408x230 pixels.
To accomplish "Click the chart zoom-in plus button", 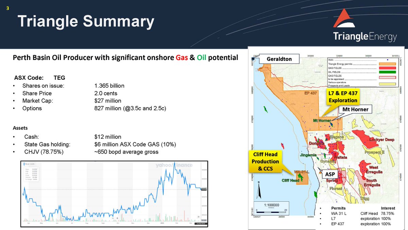I will [x=117, y=218].
